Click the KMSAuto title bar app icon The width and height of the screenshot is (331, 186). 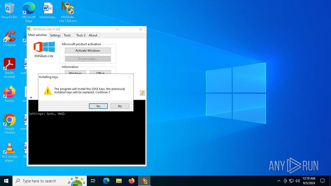coord(29,29)
